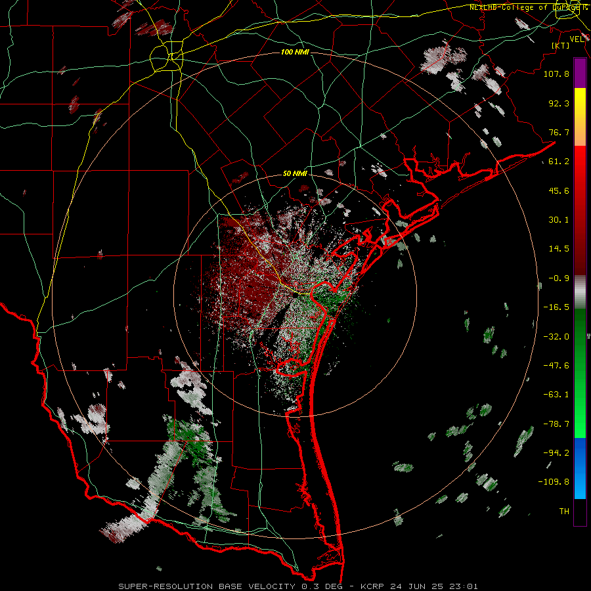Click the green segment of the color bar
Screen dimensions: 591x591
coord(580,373)
